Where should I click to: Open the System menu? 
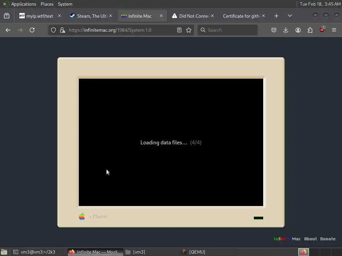point(65,4)
